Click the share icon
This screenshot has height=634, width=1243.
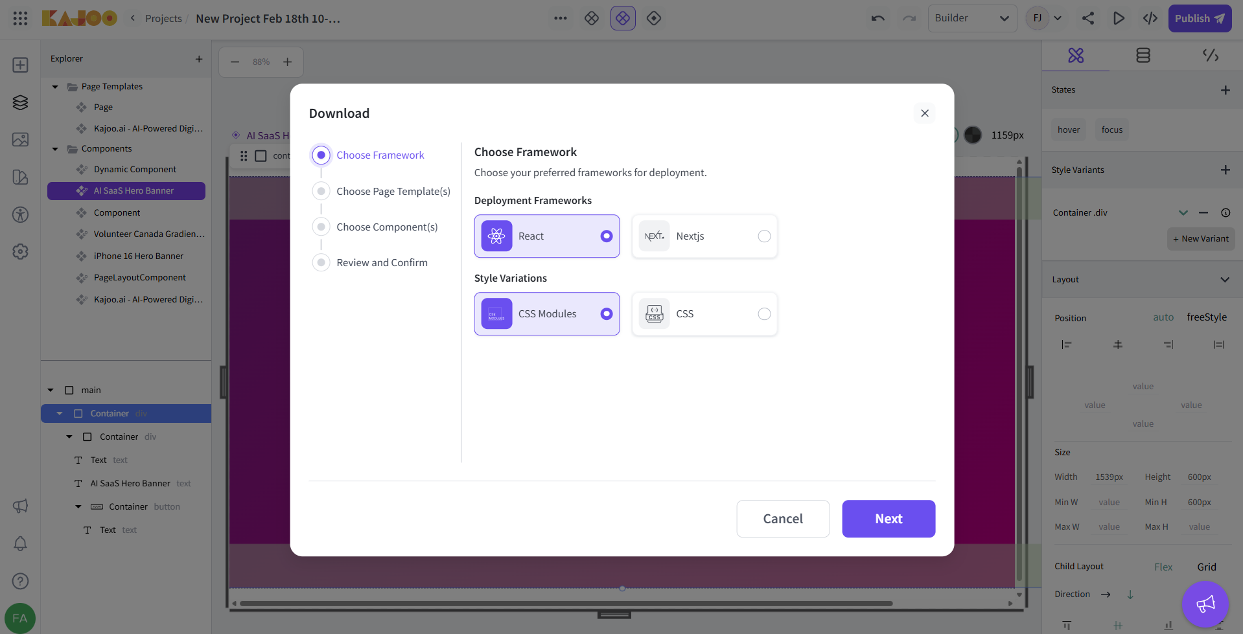click(x=1088, y=18)
